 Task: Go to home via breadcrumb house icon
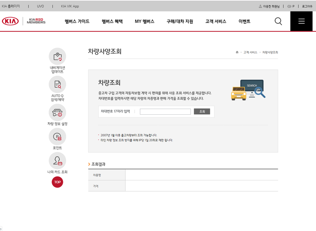pyautogui.click(x=237, y=52)
